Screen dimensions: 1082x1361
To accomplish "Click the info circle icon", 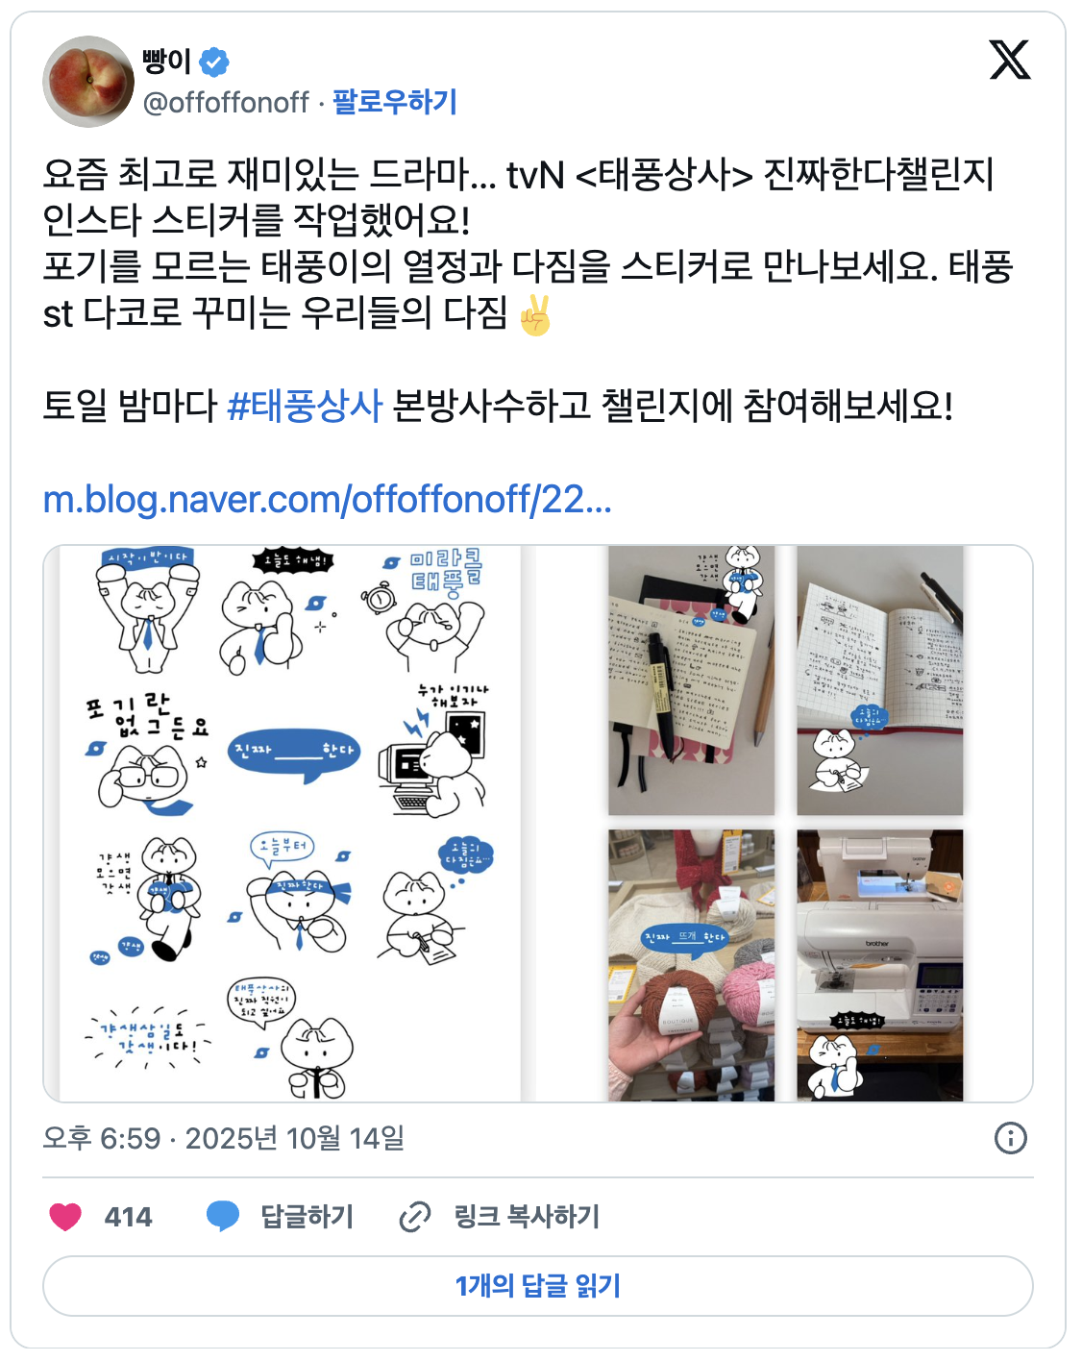I will [x=1010, y=1138].
